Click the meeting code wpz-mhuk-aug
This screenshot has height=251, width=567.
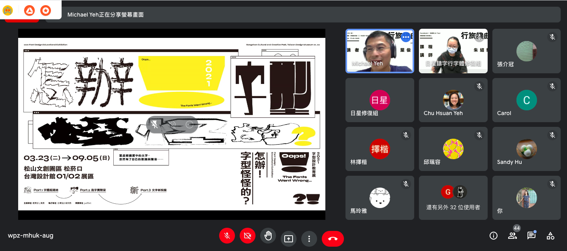30,236
